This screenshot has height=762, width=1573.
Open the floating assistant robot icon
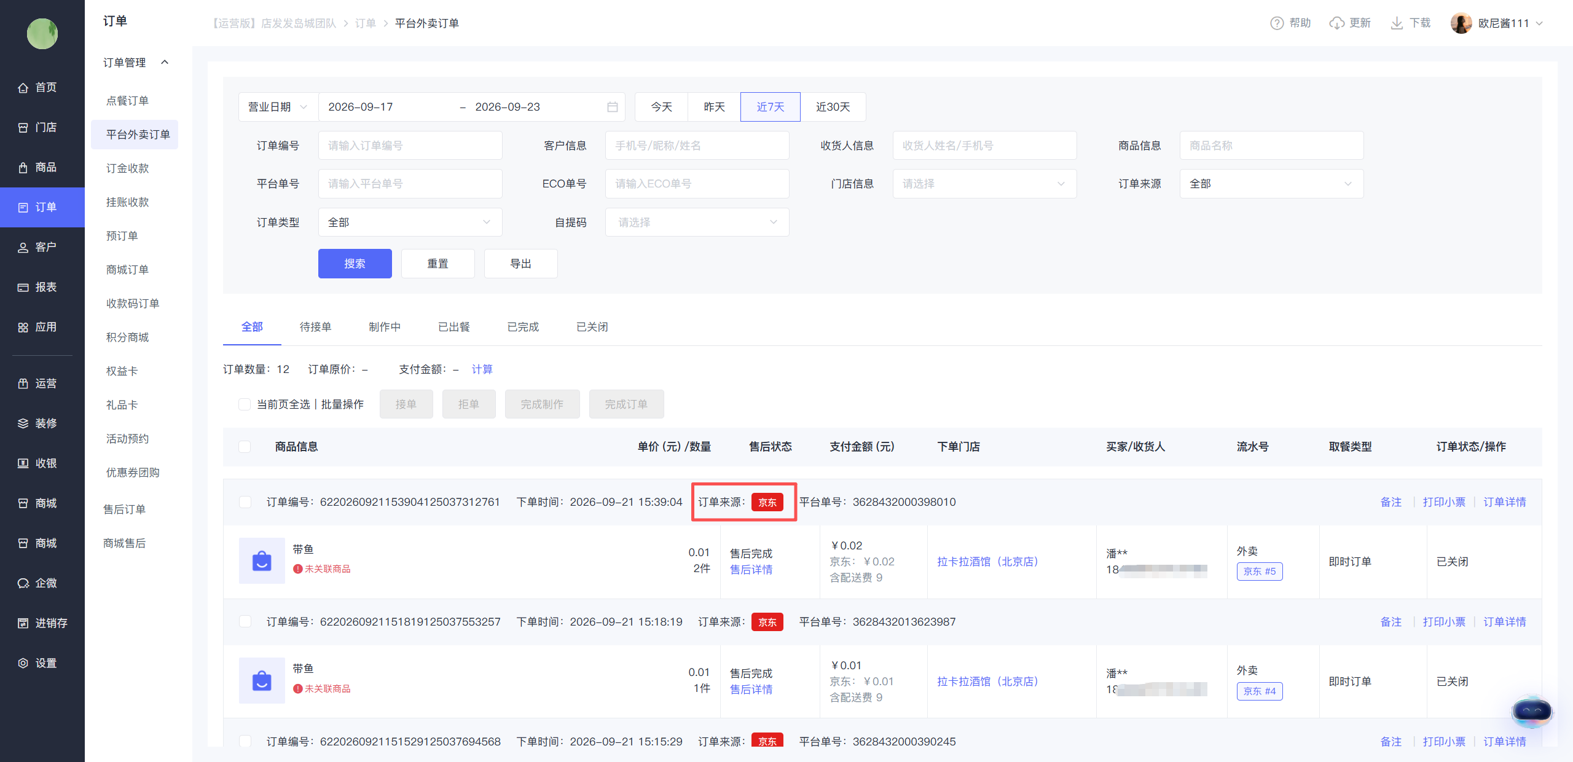click(x=1532, y=711)
